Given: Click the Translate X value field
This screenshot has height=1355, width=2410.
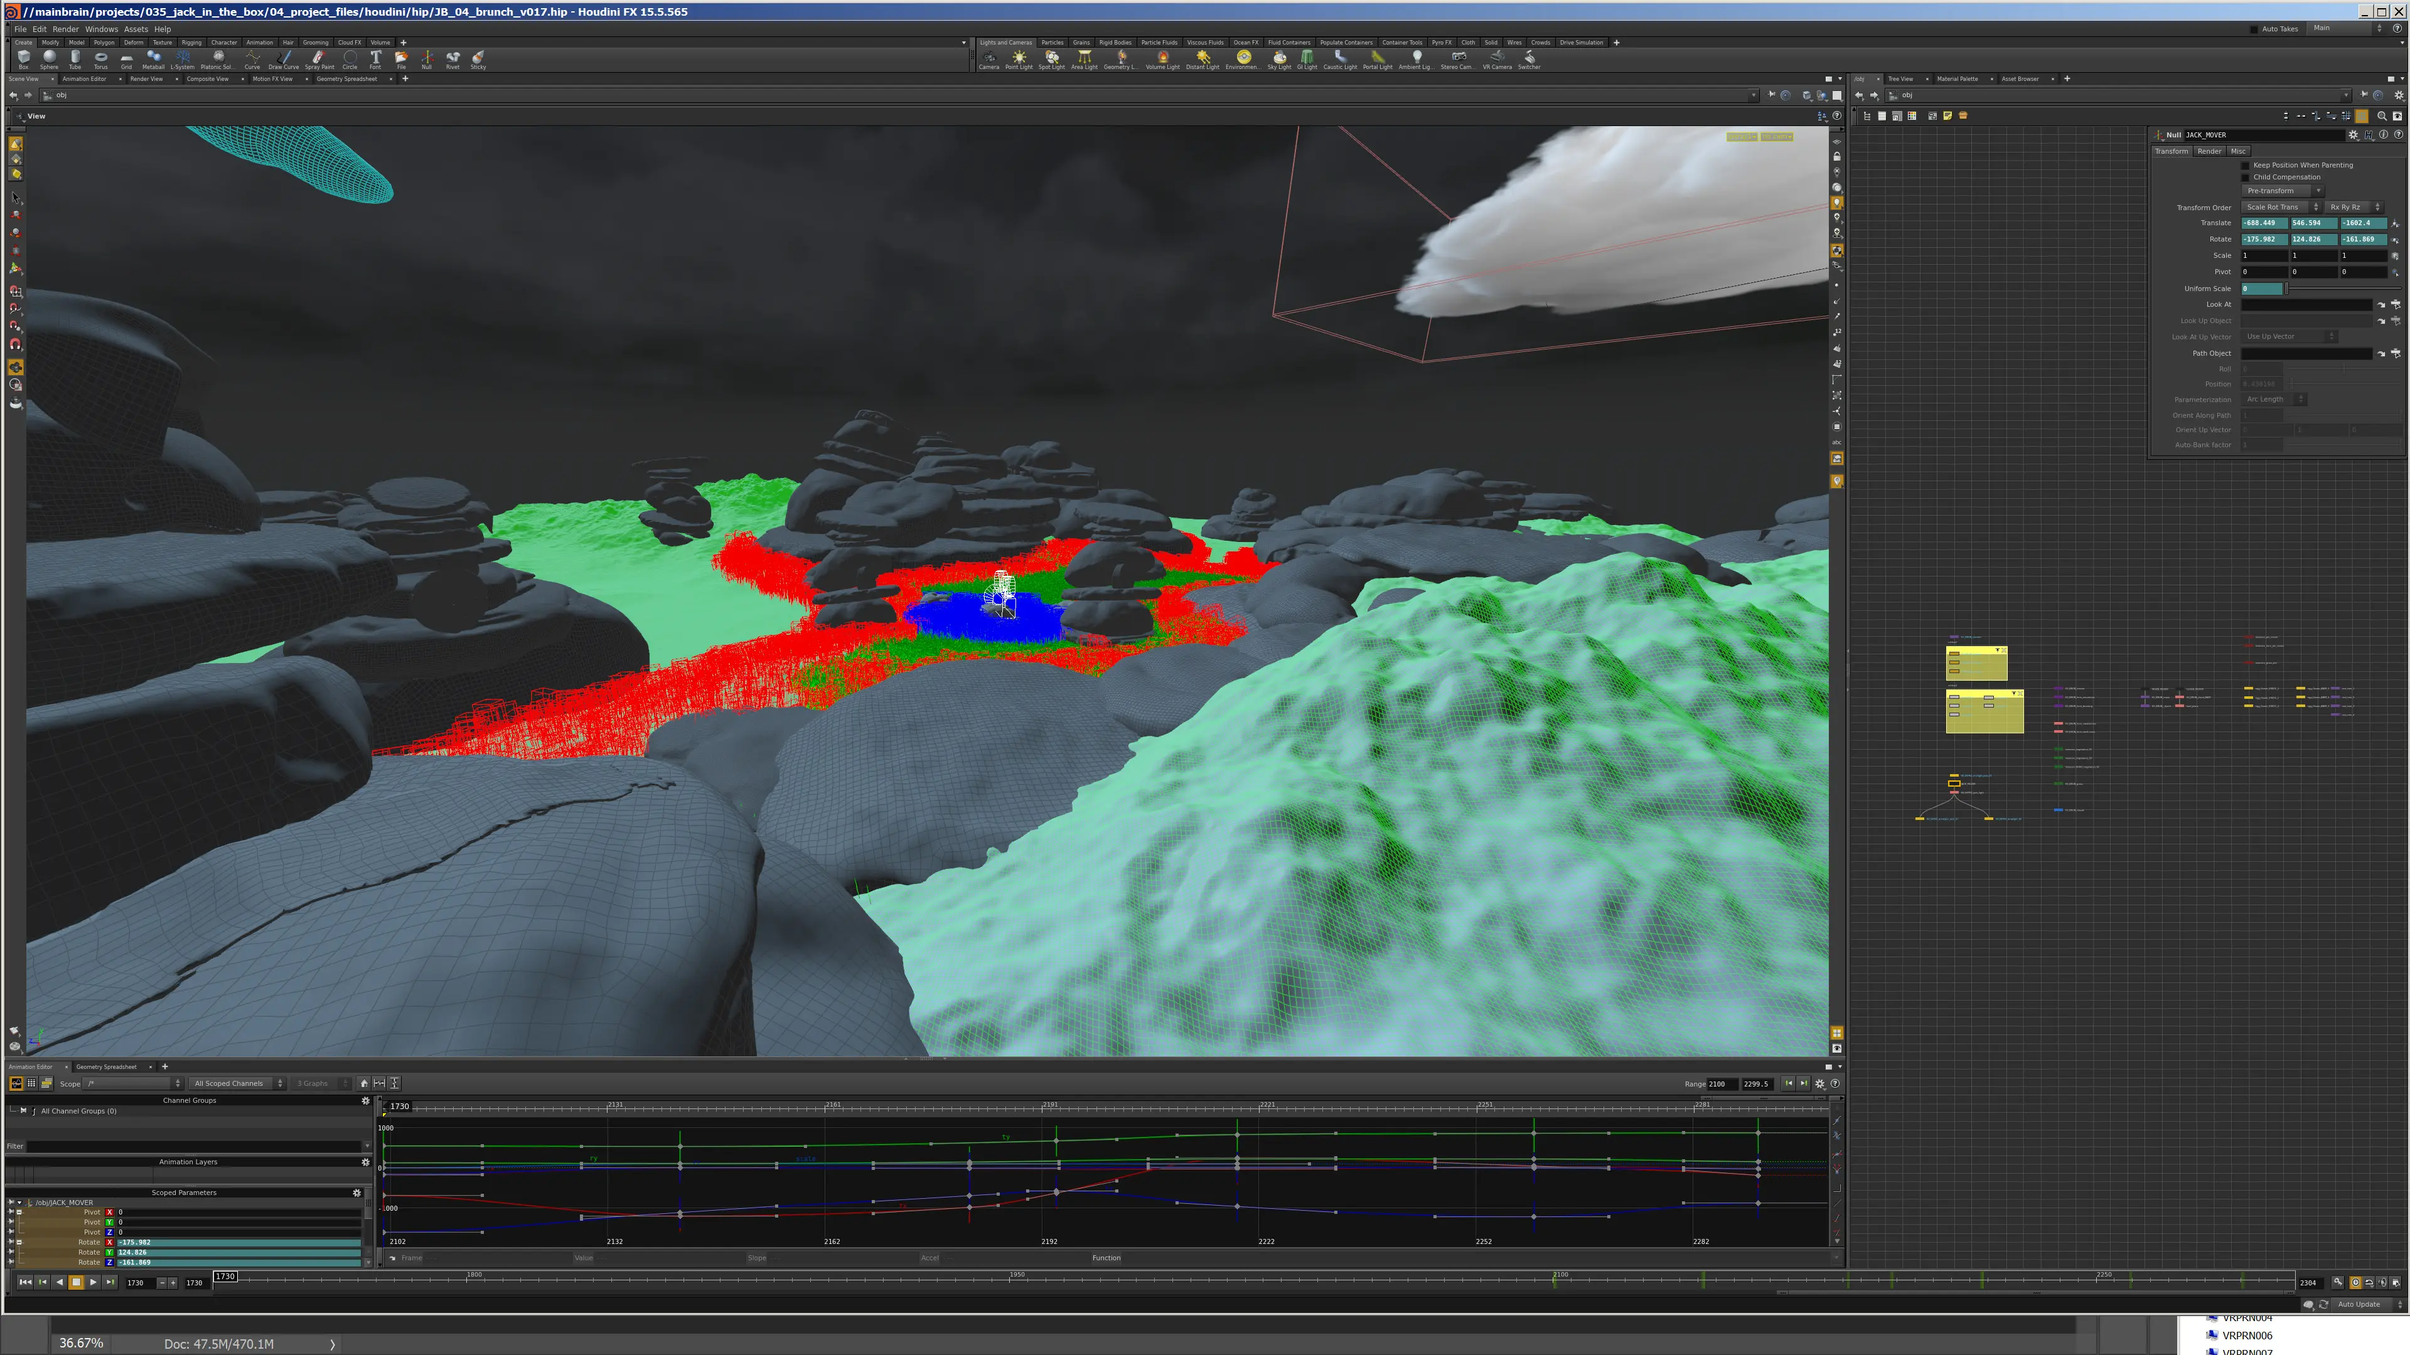Looking at the screenshot, I should (2264, 223).
